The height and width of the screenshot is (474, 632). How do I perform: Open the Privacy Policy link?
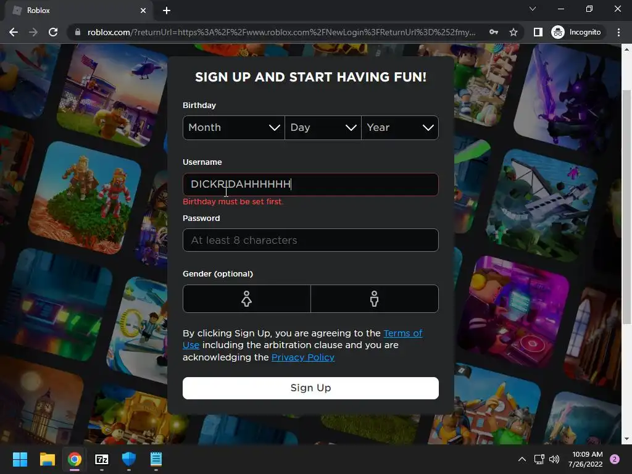pos(302,357)
